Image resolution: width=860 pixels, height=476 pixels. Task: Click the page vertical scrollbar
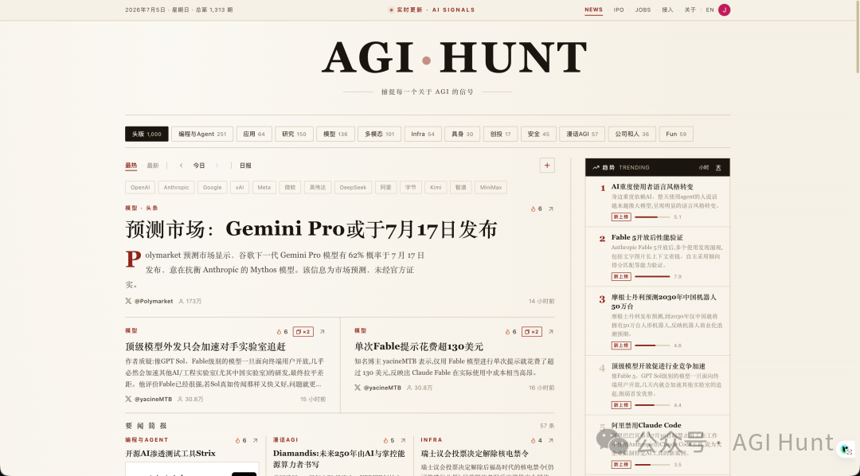[x=858, y=37]
